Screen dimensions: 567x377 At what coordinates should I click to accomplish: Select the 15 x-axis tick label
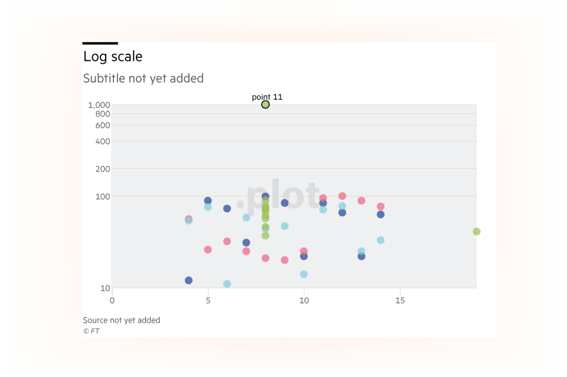pyautogui.click(x=400, y=301)
